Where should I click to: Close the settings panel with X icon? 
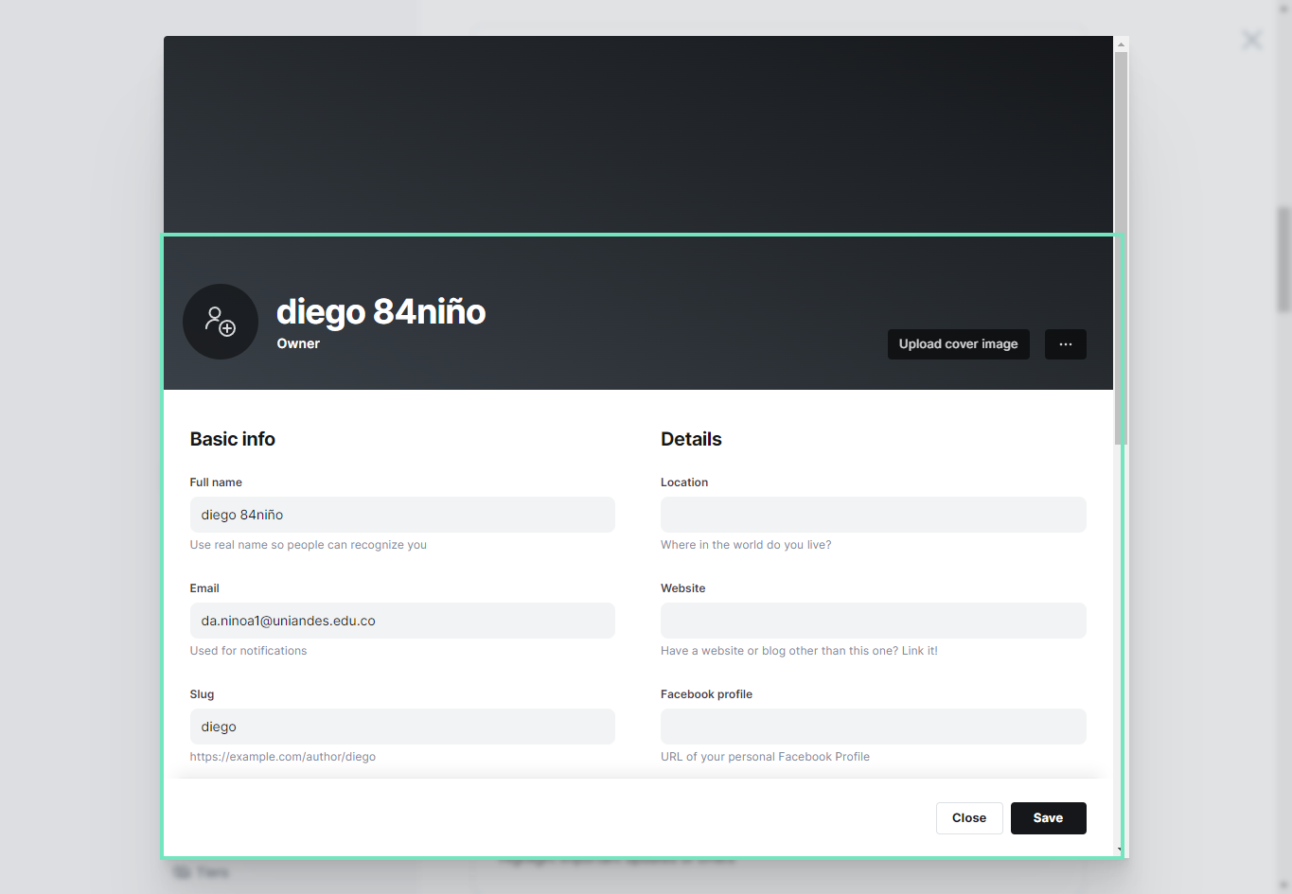pyautogui.click(x=1251, y=40)
